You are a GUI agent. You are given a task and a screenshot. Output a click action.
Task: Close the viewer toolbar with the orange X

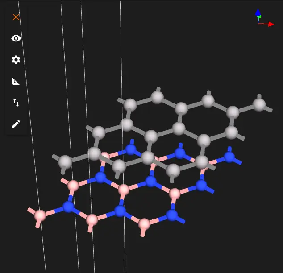click(16, 17)
